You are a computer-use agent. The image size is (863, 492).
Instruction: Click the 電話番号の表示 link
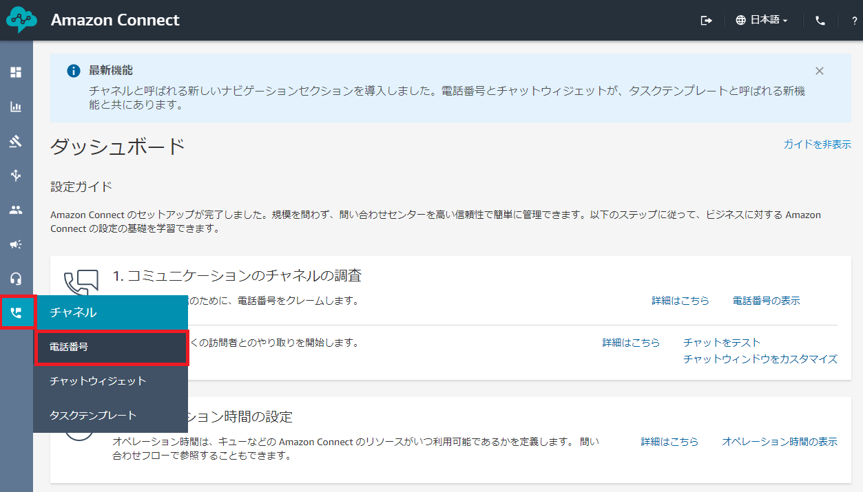pos(767,301)
